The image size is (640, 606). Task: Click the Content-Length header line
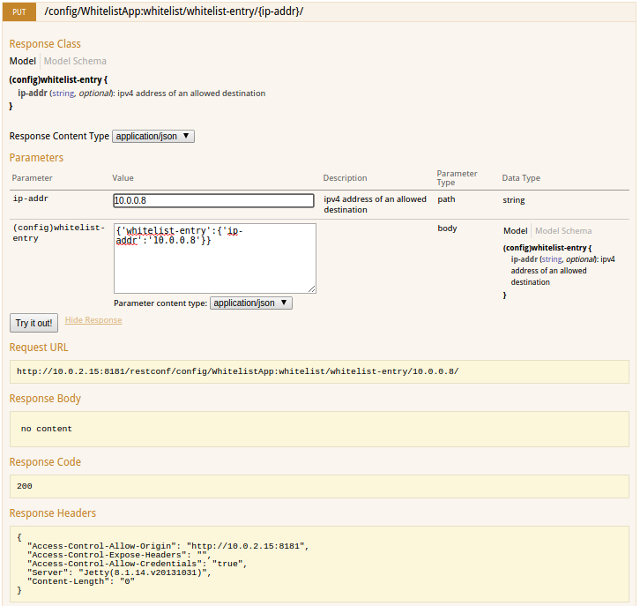[81, 581]
